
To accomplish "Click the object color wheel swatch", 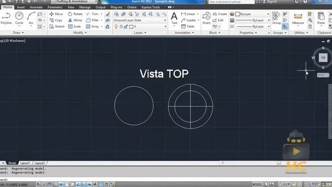I will click(232, 14).
